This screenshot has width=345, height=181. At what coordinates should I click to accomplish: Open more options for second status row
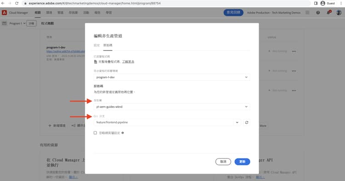coord(294,71)
